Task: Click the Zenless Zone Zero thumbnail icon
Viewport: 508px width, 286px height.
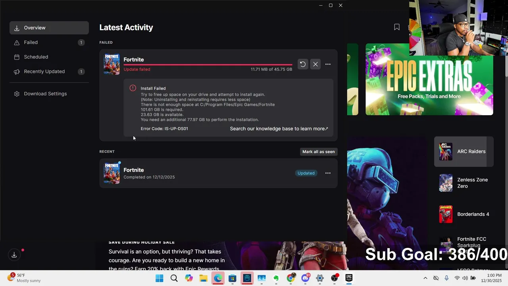Action: [446, 183]
